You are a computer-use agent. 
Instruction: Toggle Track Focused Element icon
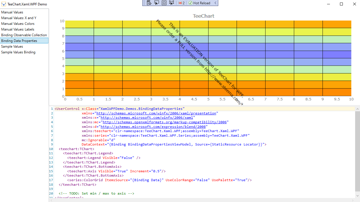[x=171, y=3]
